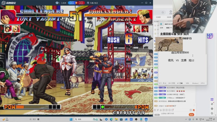Viewport: 217px width, 122px height.
Task: Click the target circle icon in right sidebar
Action: [212, 109]
